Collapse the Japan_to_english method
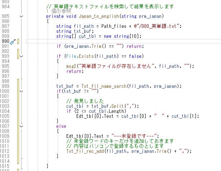Image resolution: width=221 pixels, height=171 pixels. (21, 16)
